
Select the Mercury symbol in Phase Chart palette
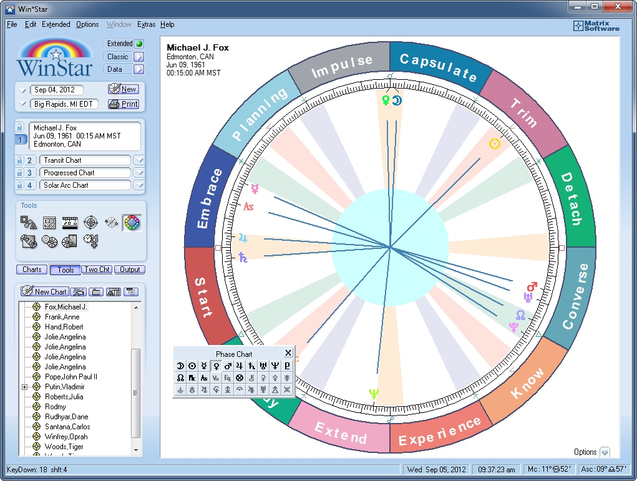point(204,366)
